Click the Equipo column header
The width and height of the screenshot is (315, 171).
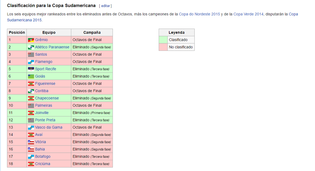tap(49, 32)
